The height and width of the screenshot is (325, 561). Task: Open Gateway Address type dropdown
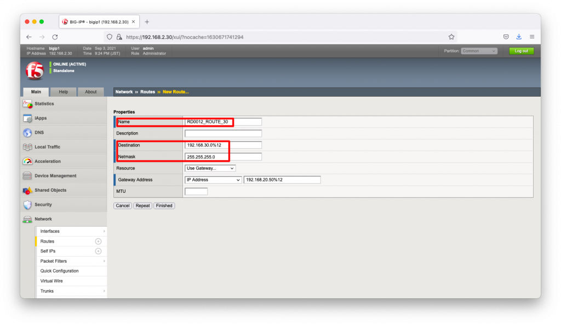coord(213,180)
